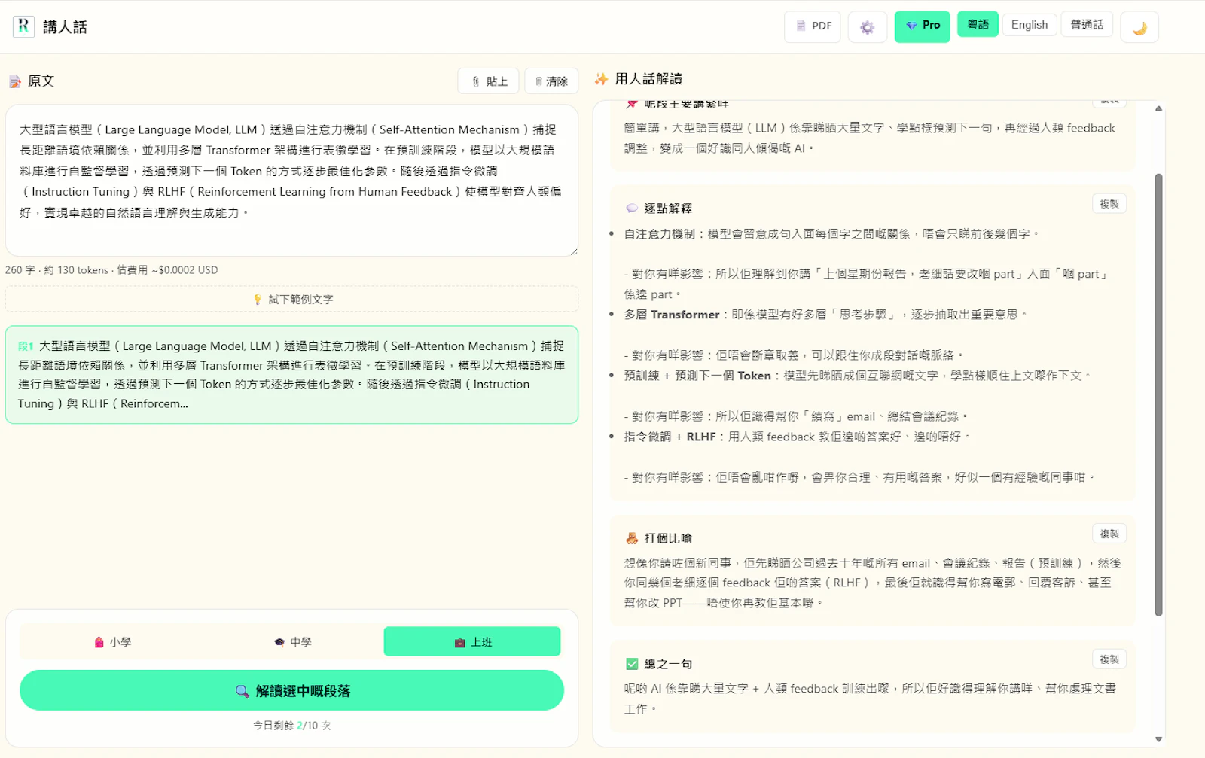
Task: Switch language to 普通話
Action: [x=1087, y=25]
